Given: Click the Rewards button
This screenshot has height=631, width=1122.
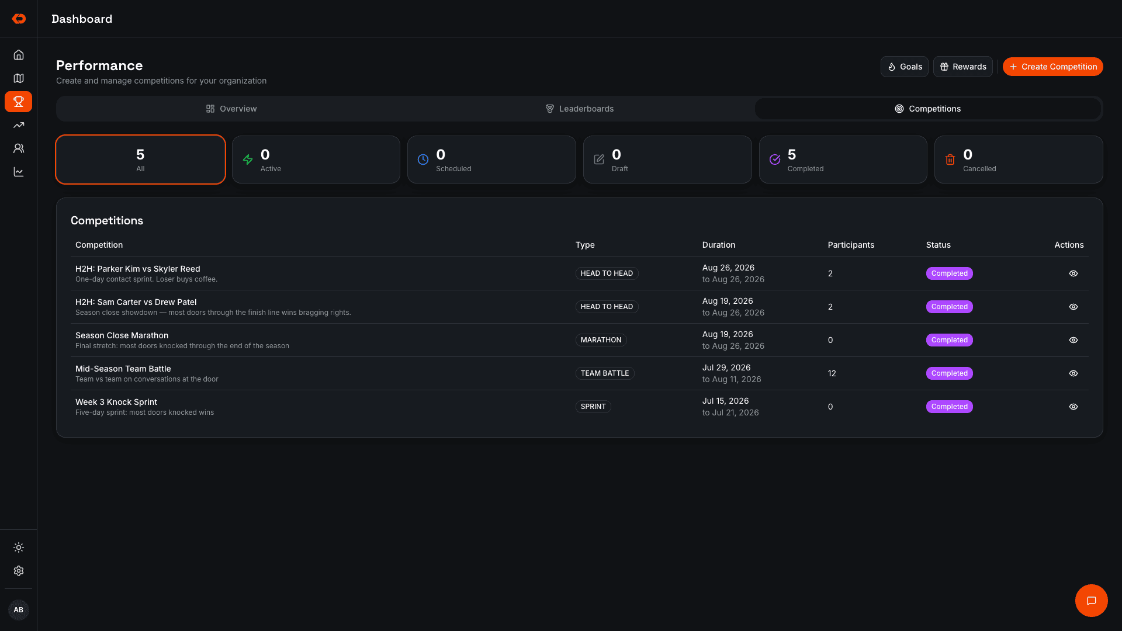Looking at the screenshot, I should tap(962, 67).
